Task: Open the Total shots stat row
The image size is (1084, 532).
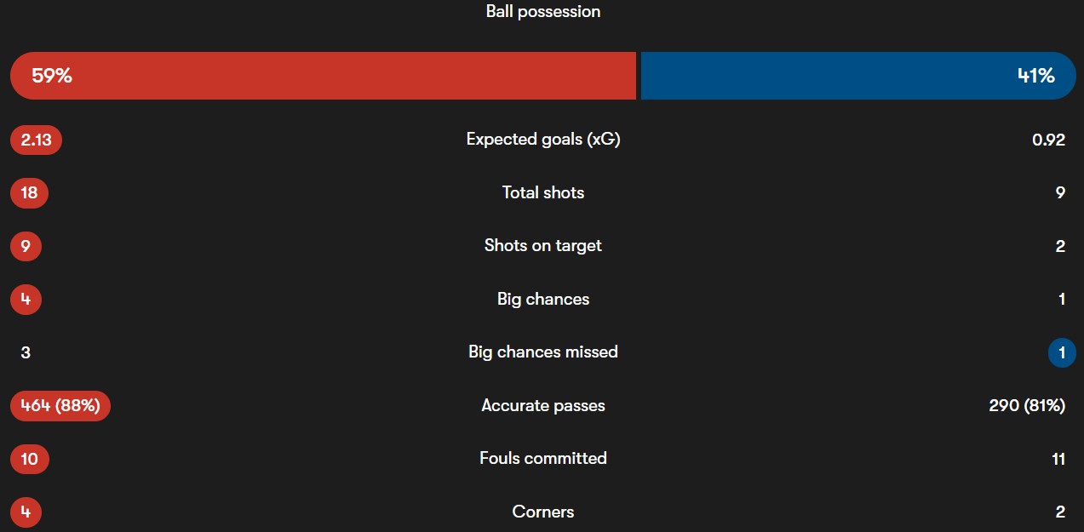Action: (543, 192)
